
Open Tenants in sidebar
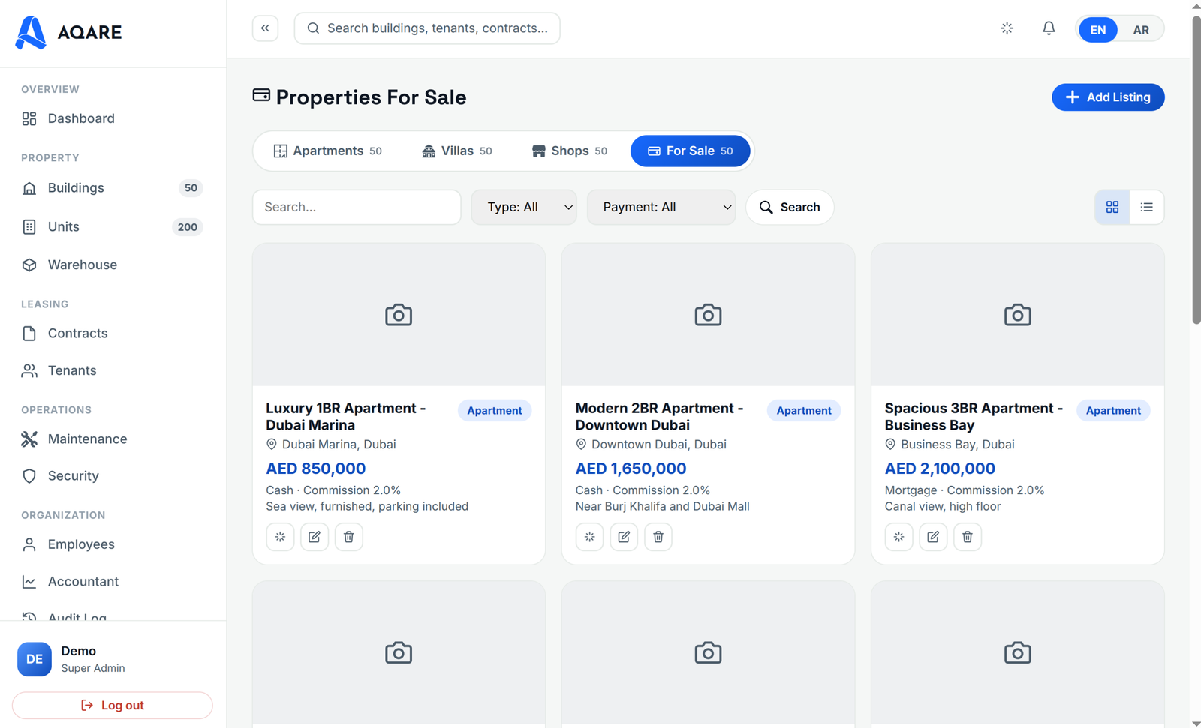(113, 370)
